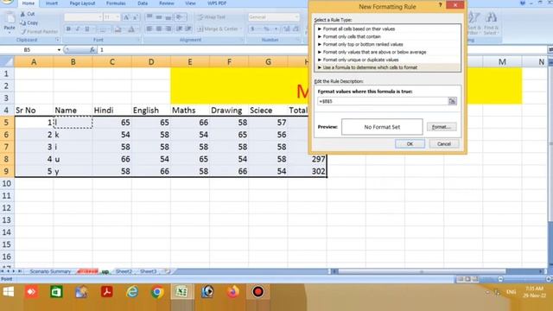This screenshot has width=553, height=311.
Task: Click the Format... button in dialog
Action: pyautogui.click(x=442, y=127)
